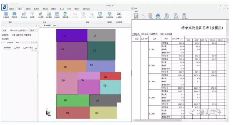
Task: Open the 数据(D) menu
Action: click(54, 9)
